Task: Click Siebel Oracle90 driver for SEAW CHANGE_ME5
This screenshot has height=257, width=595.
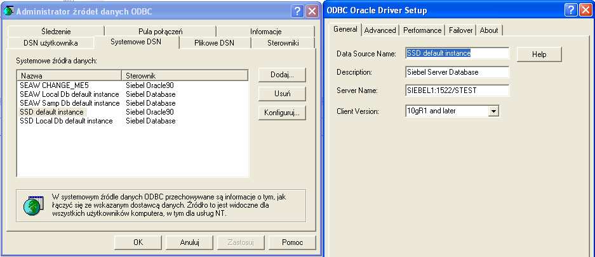Action: [x=150, y=85]
